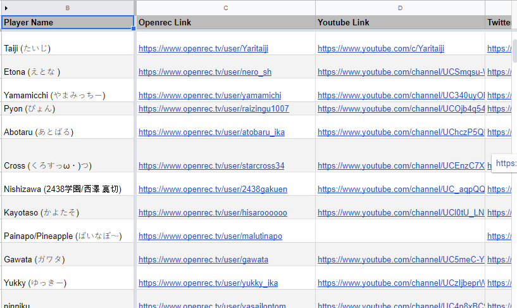Open YouTube channel link UChczP5Q
Image resolution: width=517 pixels, height=308 pixels.
401,132
